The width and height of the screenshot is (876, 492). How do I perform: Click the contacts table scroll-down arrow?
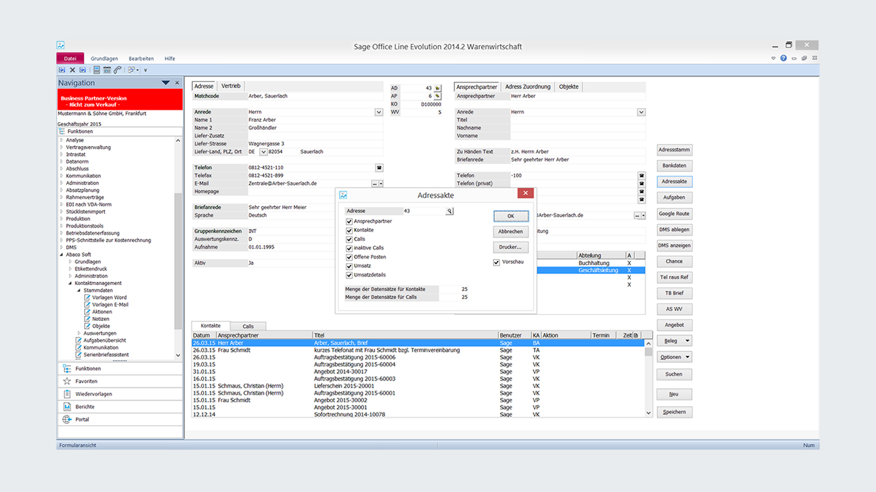(649, 413)
